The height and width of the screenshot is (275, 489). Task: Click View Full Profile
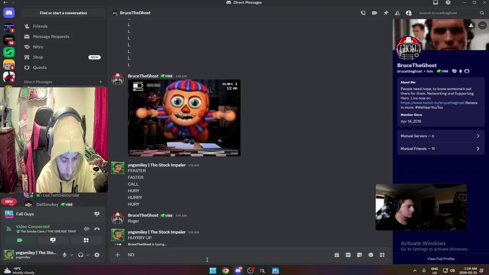(440, 259)
